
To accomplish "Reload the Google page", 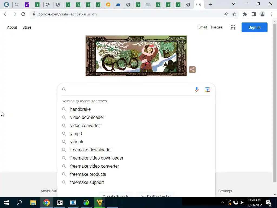I will [23, 14].
